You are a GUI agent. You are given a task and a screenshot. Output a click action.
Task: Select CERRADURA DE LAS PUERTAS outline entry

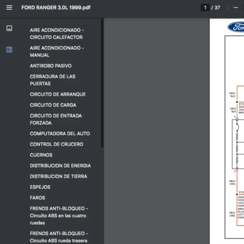click(52, 80)
